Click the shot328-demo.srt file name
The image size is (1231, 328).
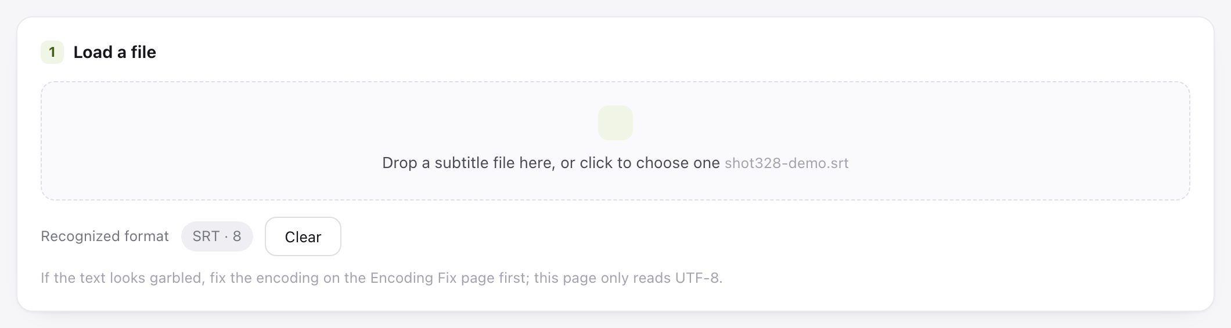pos(787,163)
